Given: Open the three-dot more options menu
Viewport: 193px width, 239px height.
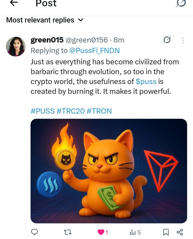Looking at the screenshot, I should pos(183,40).
